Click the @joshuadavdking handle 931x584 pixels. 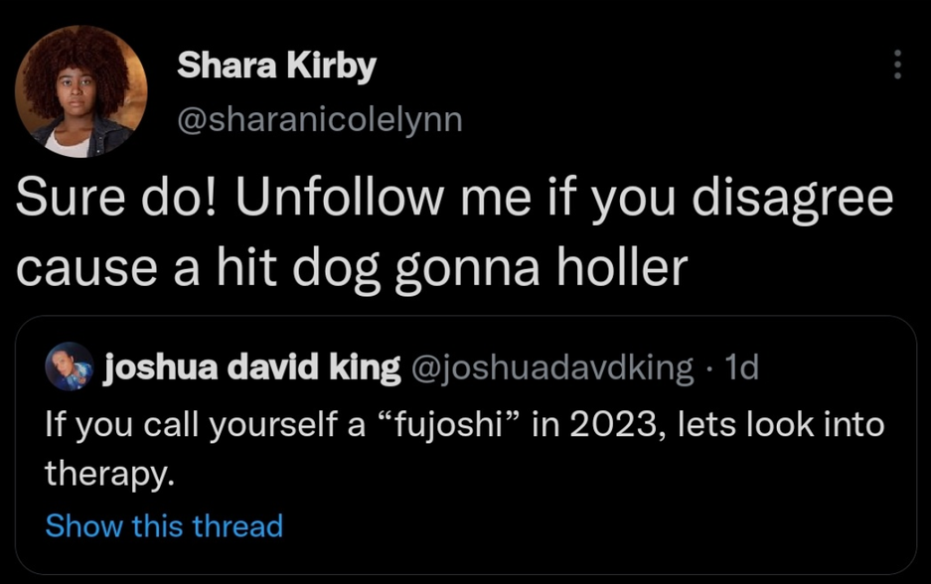[x=551, y=368]
